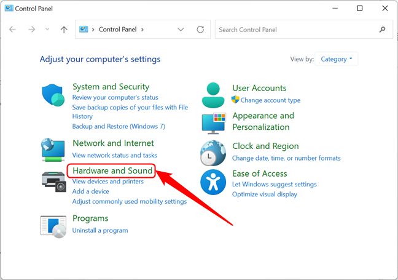Open Review your computer's status

(x=115, y=97)
